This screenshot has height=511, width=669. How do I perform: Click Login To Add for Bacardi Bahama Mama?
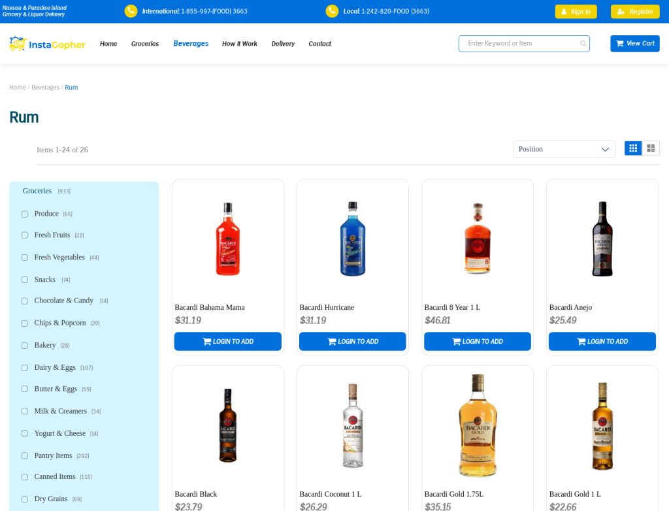point(228,342)
